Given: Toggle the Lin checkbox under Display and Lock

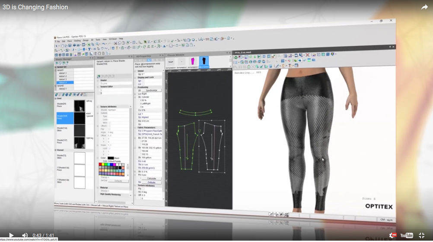Looking at the screenshot, I should pos(143,84).
